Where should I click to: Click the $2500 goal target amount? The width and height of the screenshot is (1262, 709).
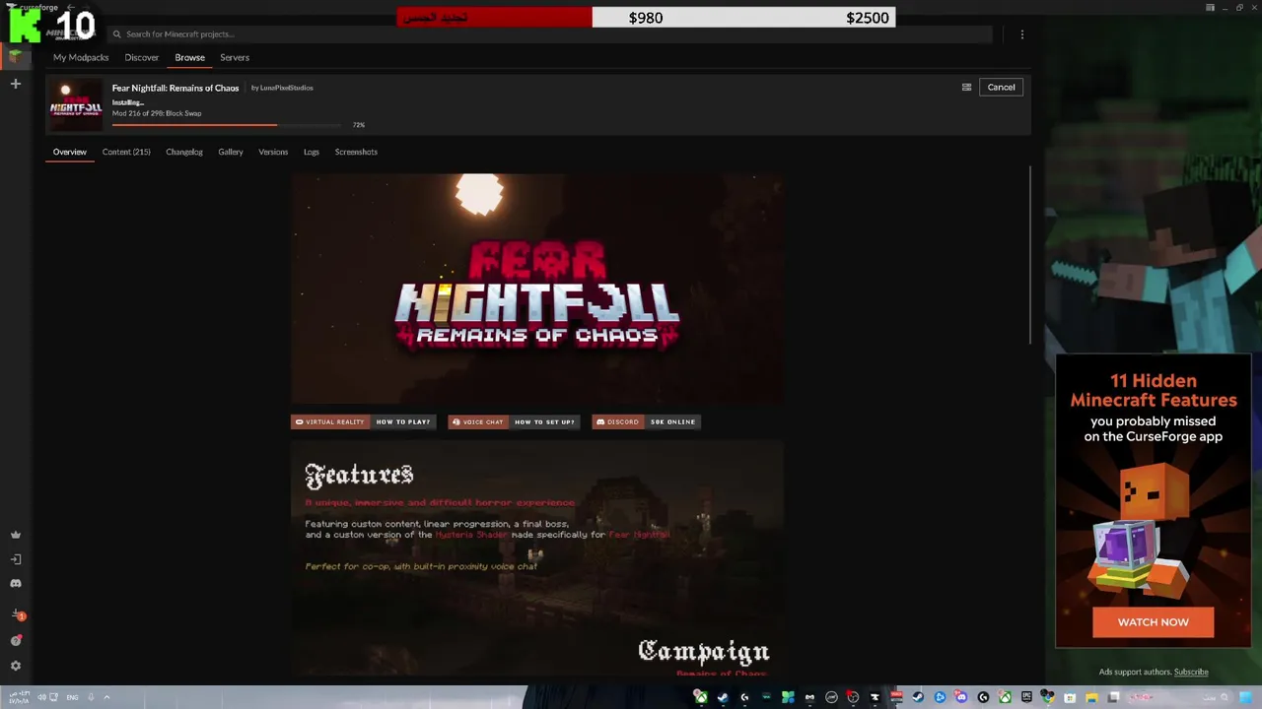click(x=868, y=18)
